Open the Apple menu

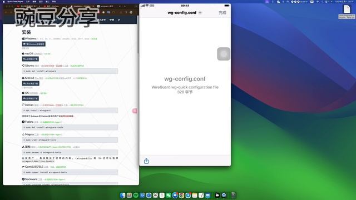(x=4, y=2)
